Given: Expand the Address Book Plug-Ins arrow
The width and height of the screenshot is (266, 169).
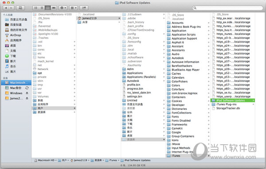Looking at the screenshot, I should 208,26.
